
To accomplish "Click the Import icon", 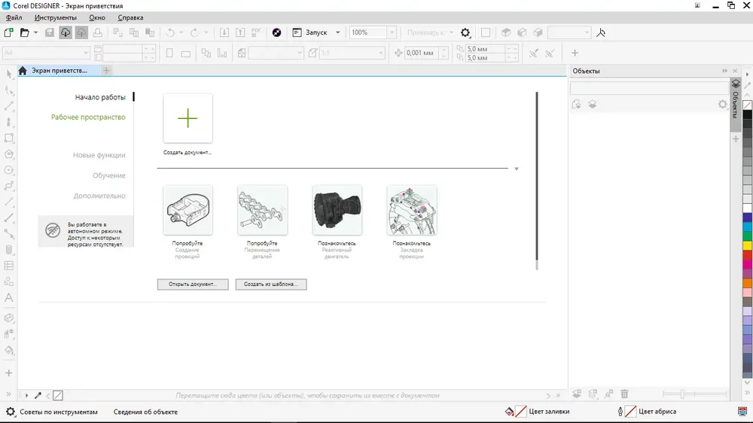I will pyautogui.click(x=224, y=32).
